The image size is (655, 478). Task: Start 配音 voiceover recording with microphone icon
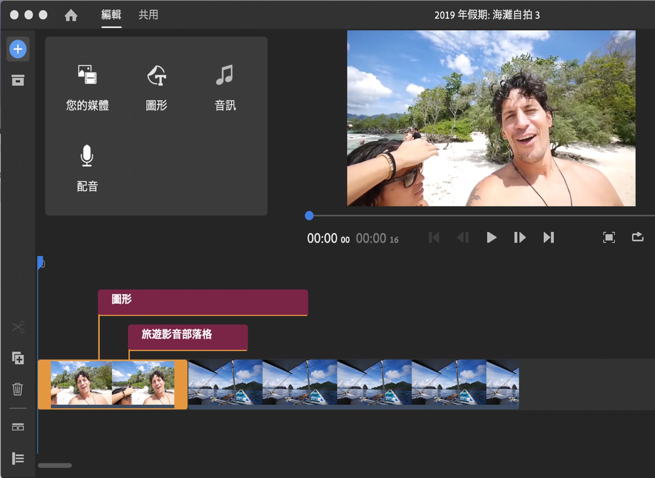pos(87,167)
